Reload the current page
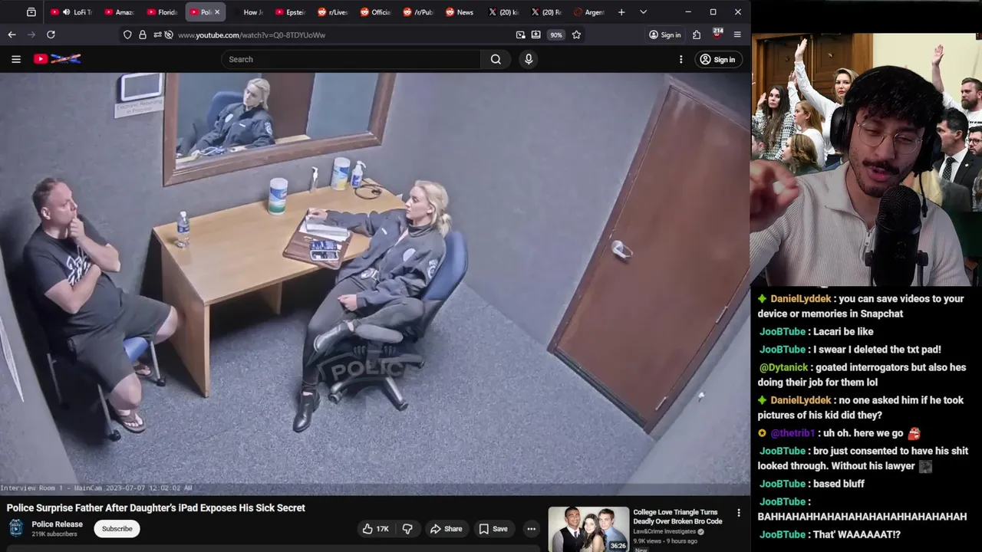This screenshot has height=552, width=982. point(51,34)
